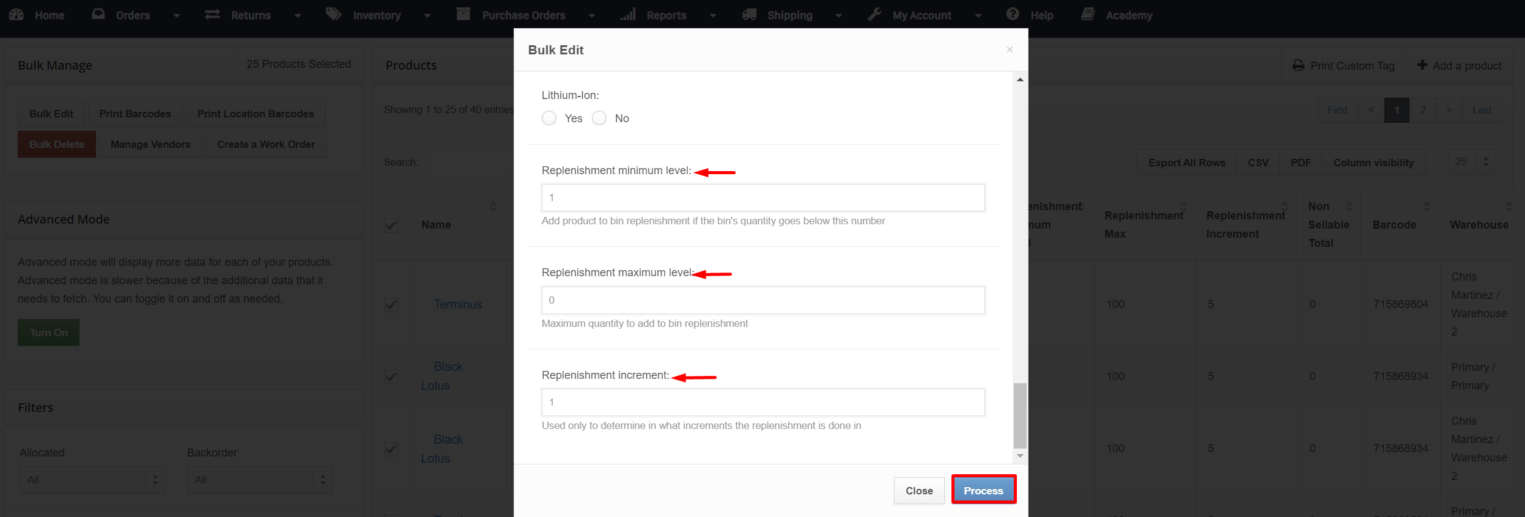Open the Help menu item
Viewport: 1525px width, 517px height.
pos(1041,15)
